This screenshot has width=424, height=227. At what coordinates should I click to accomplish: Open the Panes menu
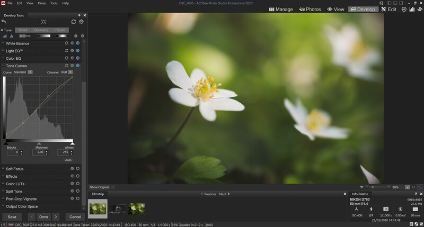pyautogui.click(x=42, y=3)
